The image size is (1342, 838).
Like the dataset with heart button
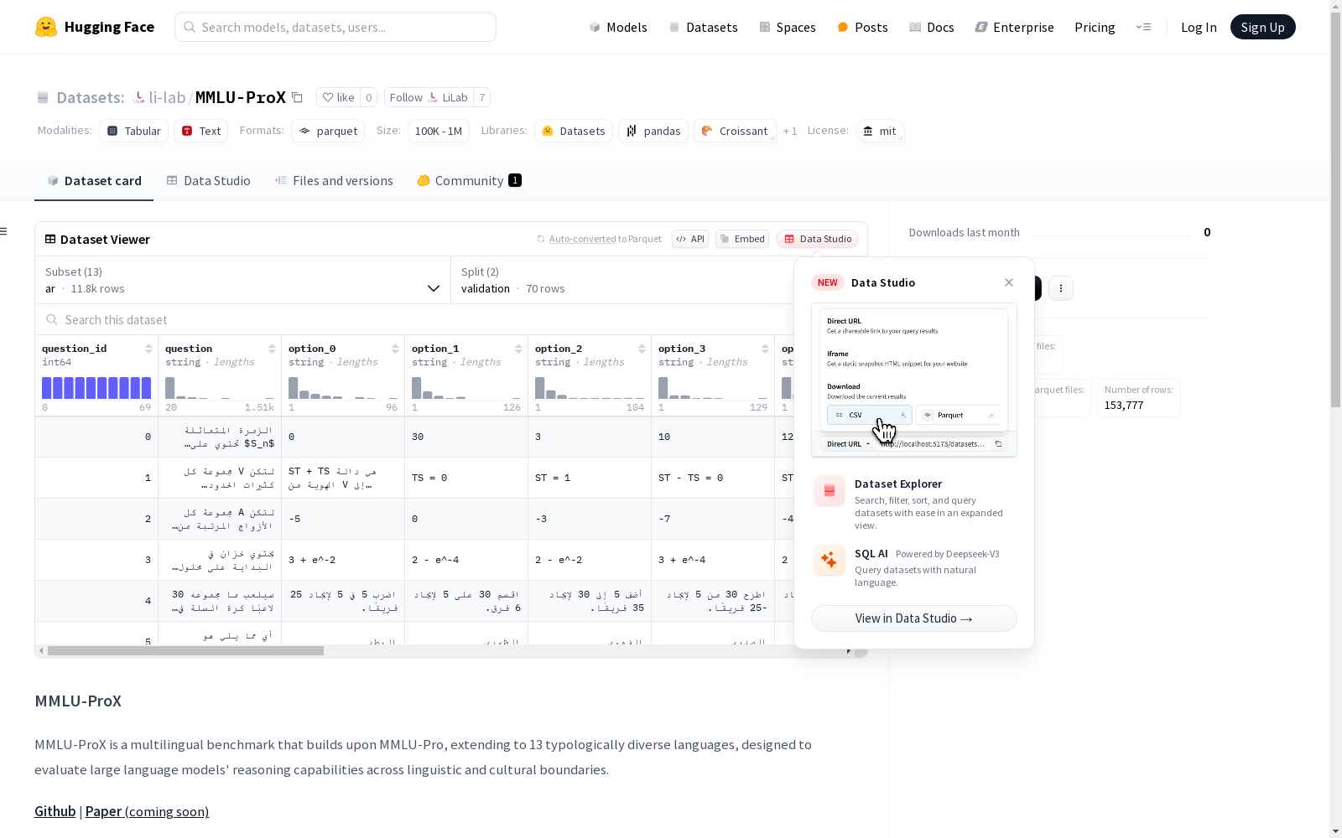tap(339, 97)
